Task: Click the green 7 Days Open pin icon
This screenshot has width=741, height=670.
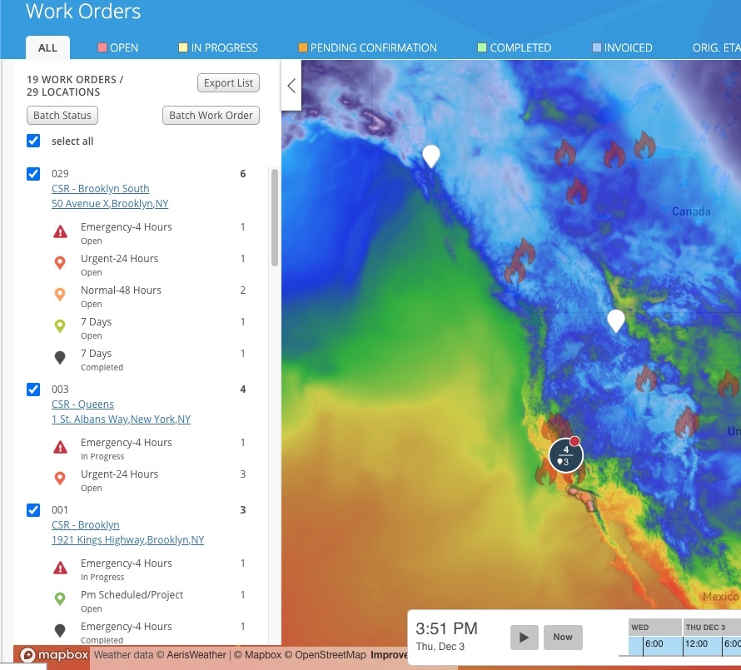Action: [60, 327]
